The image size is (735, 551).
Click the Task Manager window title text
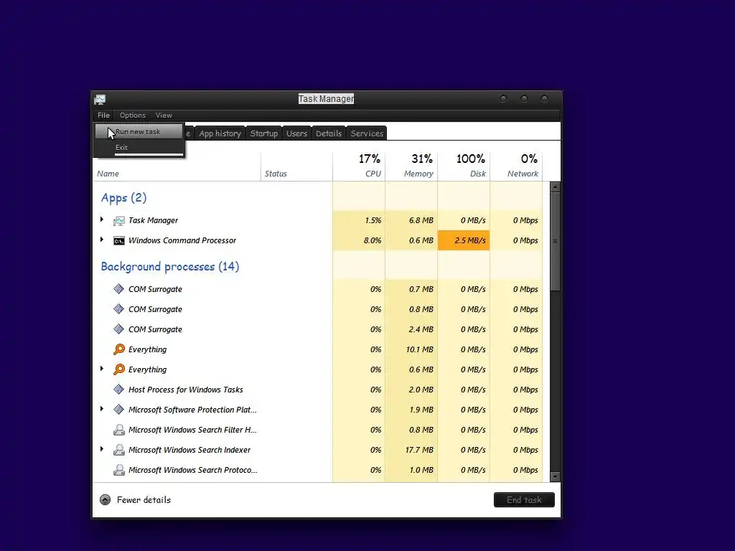(327, 99)
